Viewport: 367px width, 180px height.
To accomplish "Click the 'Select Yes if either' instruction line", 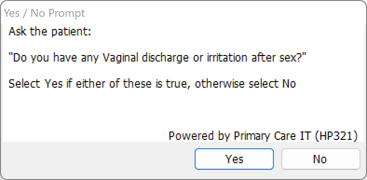I will 152,83.
